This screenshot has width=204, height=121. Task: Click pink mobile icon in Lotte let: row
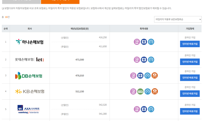click(x=137, y=60)
